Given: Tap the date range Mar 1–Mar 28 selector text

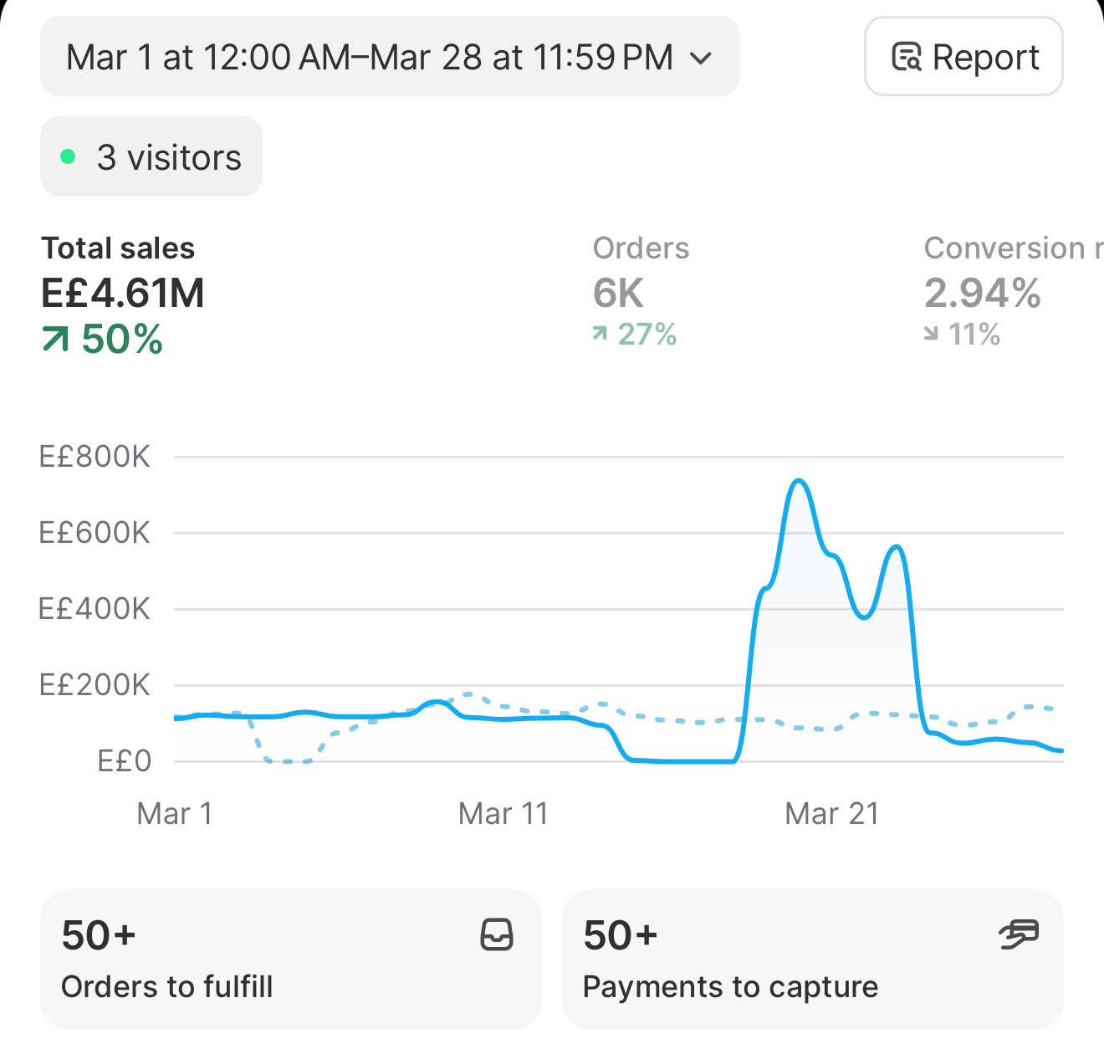Looking at the screenshot, I should pyautogui.click(x=370, y=58).
